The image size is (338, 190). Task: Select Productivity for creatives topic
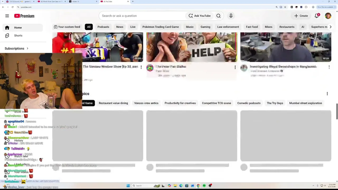pos(180,103)
